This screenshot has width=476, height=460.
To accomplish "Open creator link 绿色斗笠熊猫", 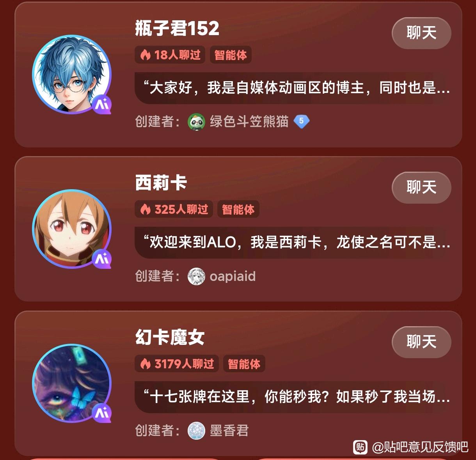I will point(249,122).
